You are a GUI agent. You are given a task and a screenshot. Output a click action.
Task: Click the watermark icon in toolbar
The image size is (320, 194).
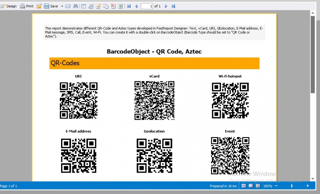[120, 6]
